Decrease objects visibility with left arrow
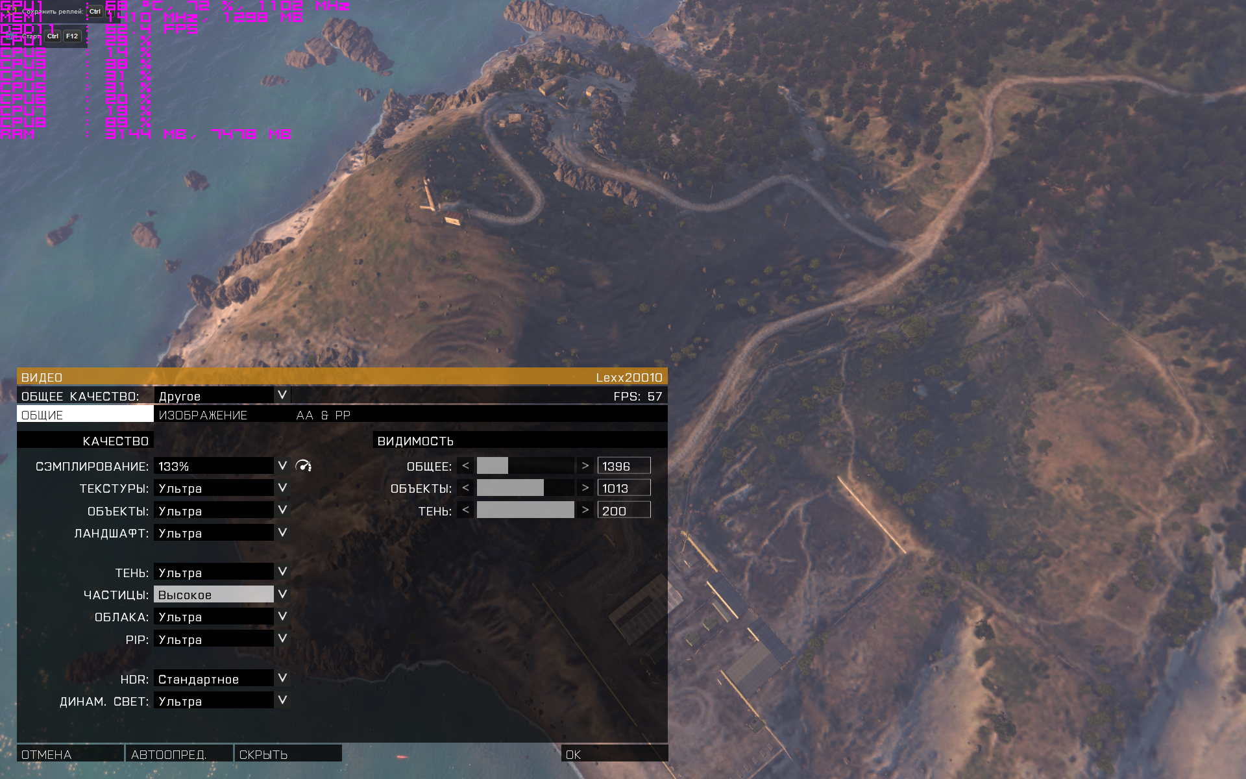Image resolution: width=1246 pixels, height=779 pixels. (465, 488)
